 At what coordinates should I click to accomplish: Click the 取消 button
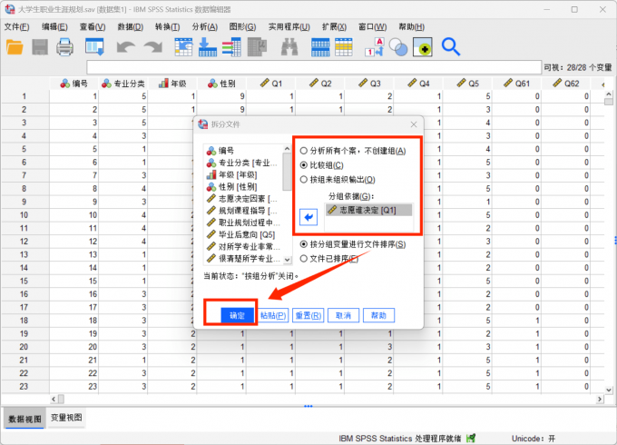344,315
